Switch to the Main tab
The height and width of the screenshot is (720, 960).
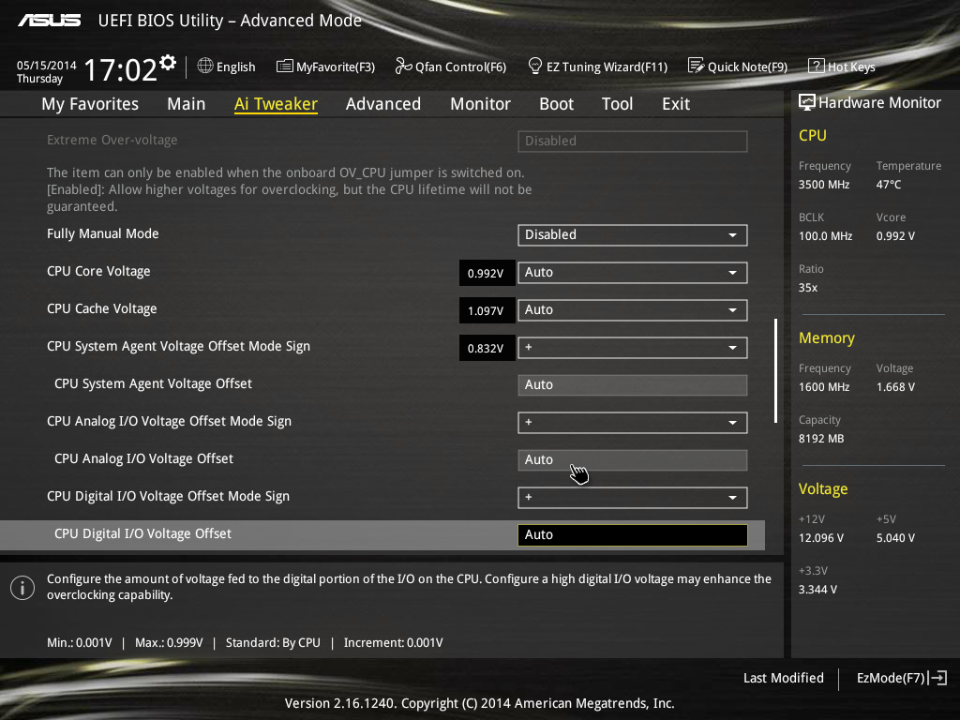tap(187, 104)
